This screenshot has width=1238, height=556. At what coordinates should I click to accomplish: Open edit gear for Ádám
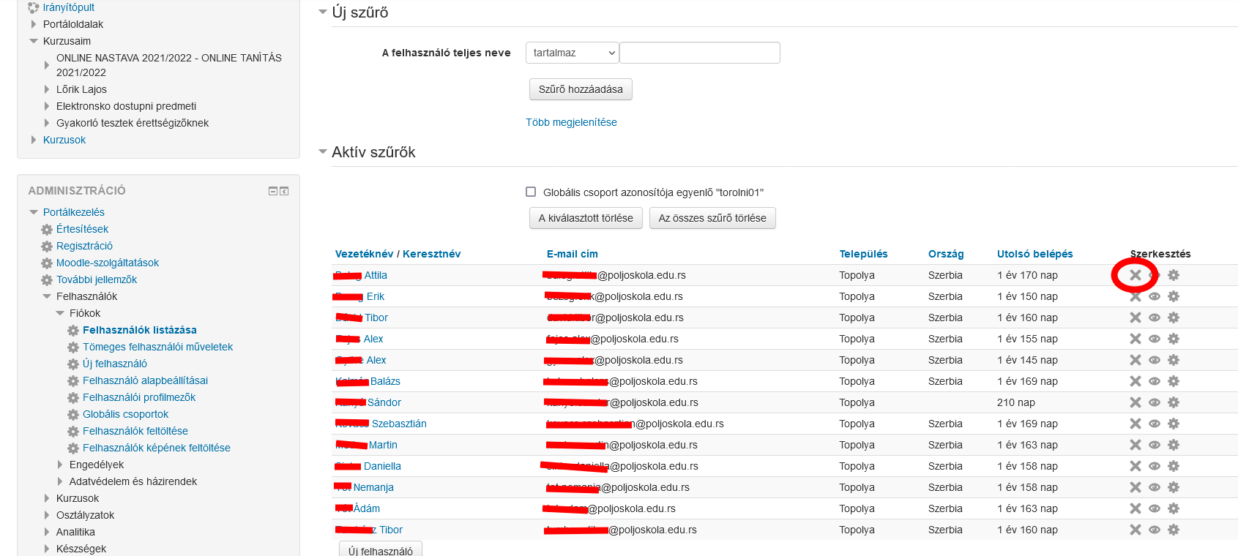1174,508
